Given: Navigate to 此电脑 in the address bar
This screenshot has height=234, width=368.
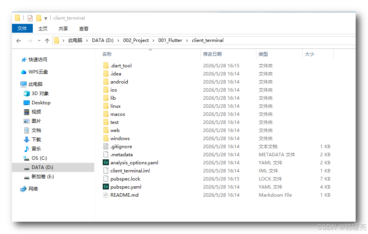Looking at the screenshot, I should (x=75, y=40).
